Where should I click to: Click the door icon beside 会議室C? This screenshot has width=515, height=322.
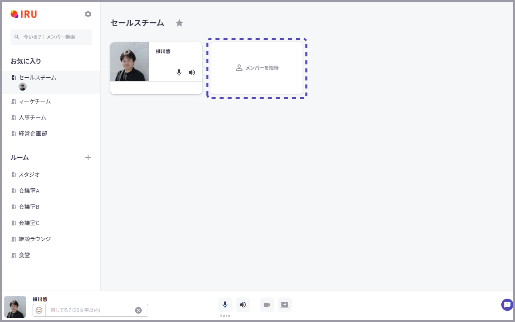coord(14,223)
